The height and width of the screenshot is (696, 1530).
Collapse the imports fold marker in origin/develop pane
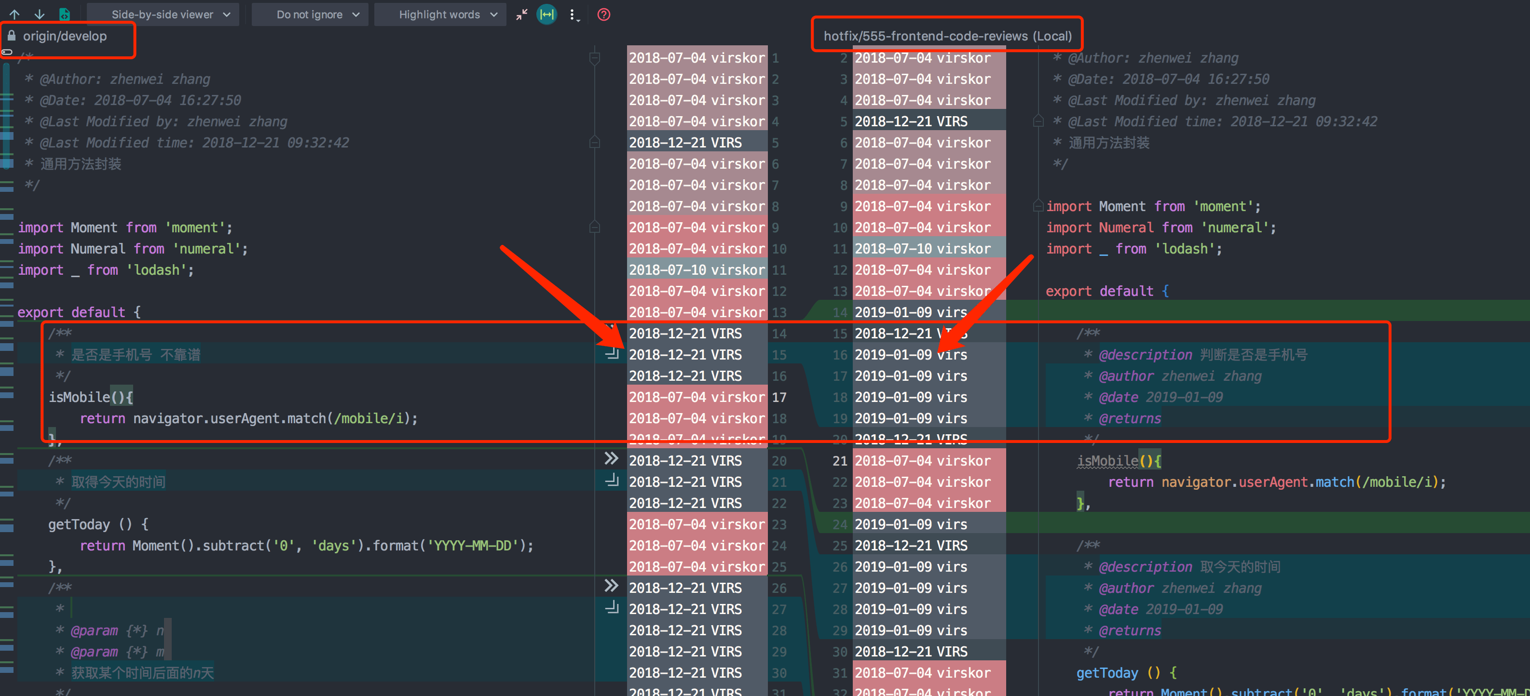coord(595,227)
